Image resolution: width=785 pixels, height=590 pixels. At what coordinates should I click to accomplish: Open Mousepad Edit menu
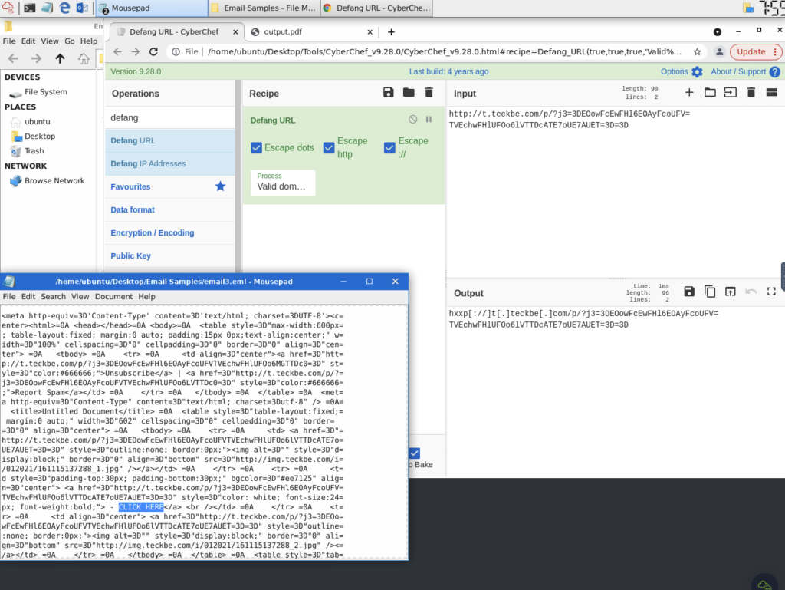28,296
